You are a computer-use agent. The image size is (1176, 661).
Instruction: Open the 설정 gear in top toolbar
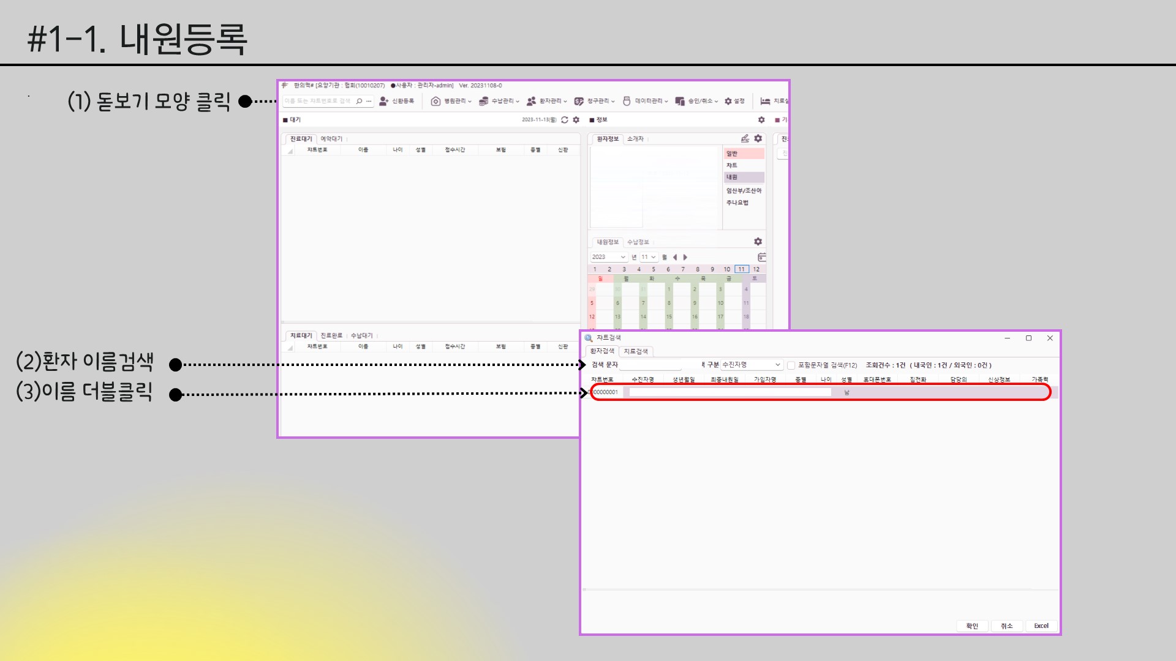point(728,101)
